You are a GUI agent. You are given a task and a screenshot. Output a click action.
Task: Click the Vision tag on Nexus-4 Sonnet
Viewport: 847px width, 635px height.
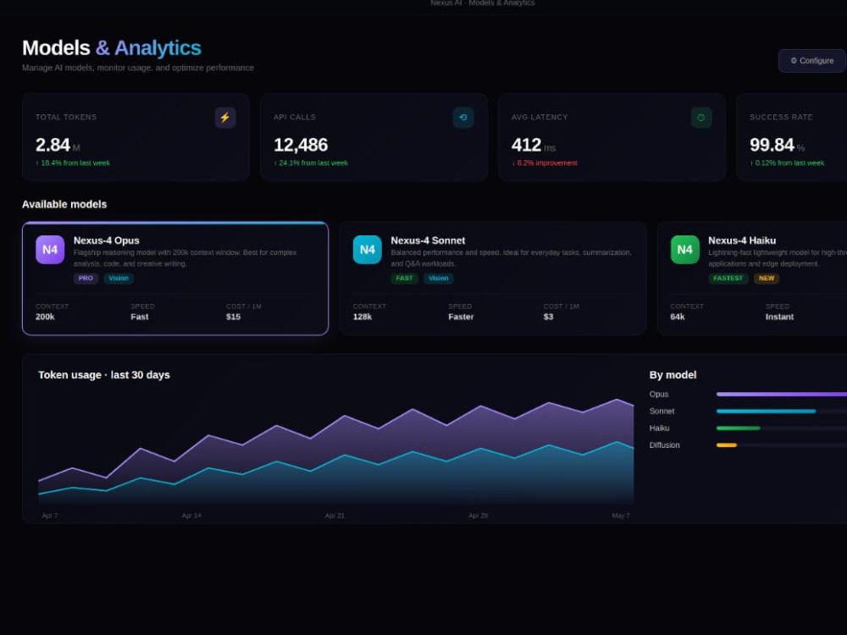438,278
